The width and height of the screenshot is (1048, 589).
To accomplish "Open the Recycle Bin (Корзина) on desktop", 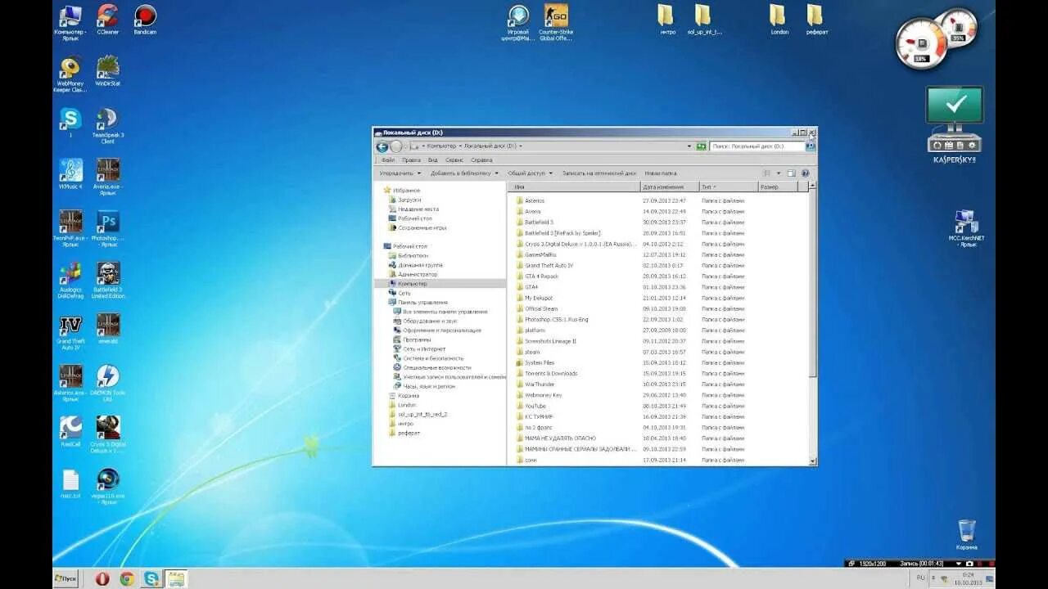I will 966,535.
